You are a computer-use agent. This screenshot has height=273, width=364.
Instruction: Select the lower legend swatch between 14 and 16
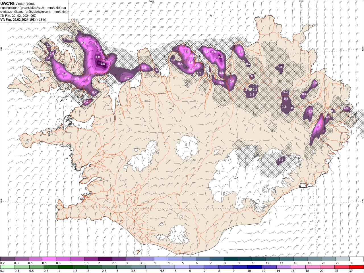coord(283,267)
